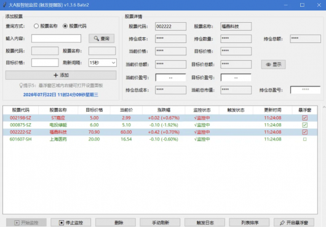
Task: Select the 000875-SZ stock row
Action: coord(160,125)
